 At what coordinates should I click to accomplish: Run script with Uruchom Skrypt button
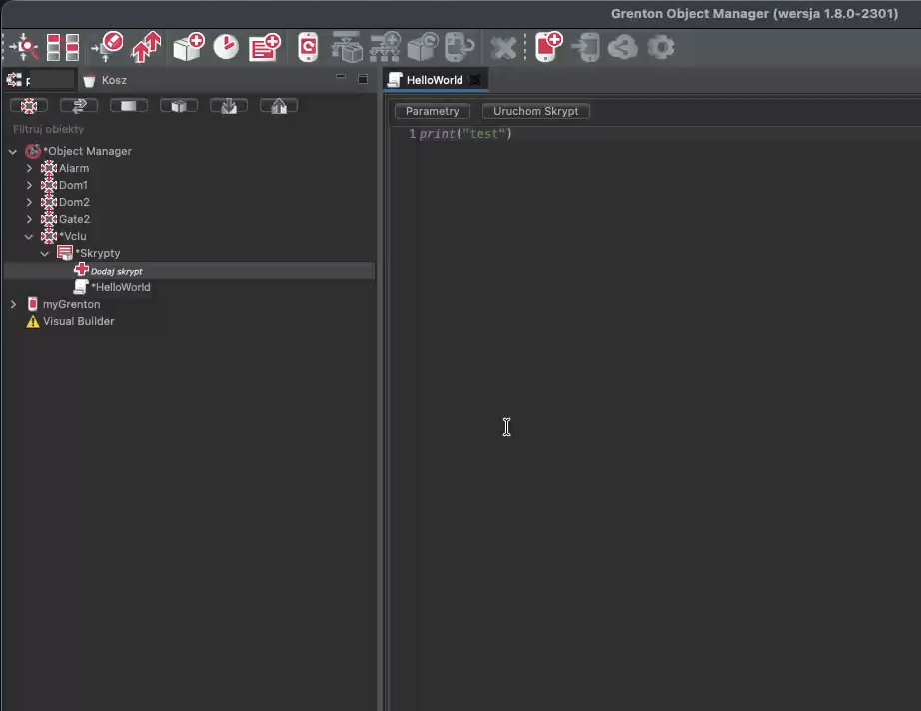(x=535, y=111)
